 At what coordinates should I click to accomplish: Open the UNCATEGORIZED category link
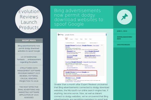point(123,45)
